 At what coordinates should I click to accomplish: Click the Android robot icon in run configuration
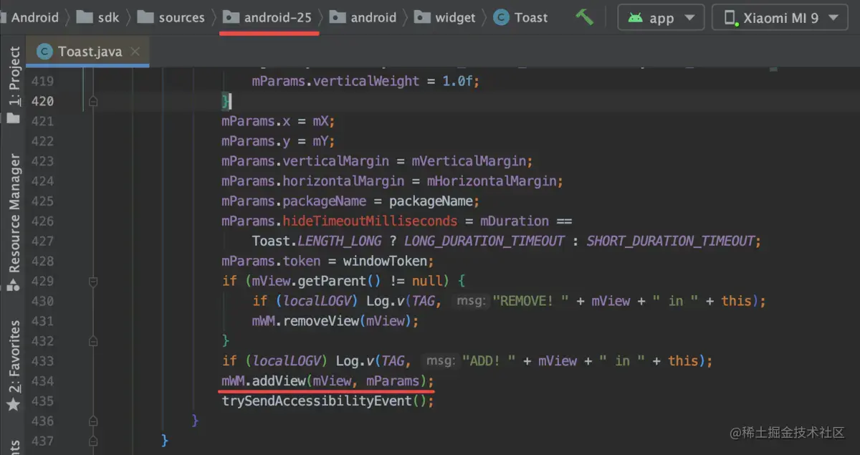point(635,18)
